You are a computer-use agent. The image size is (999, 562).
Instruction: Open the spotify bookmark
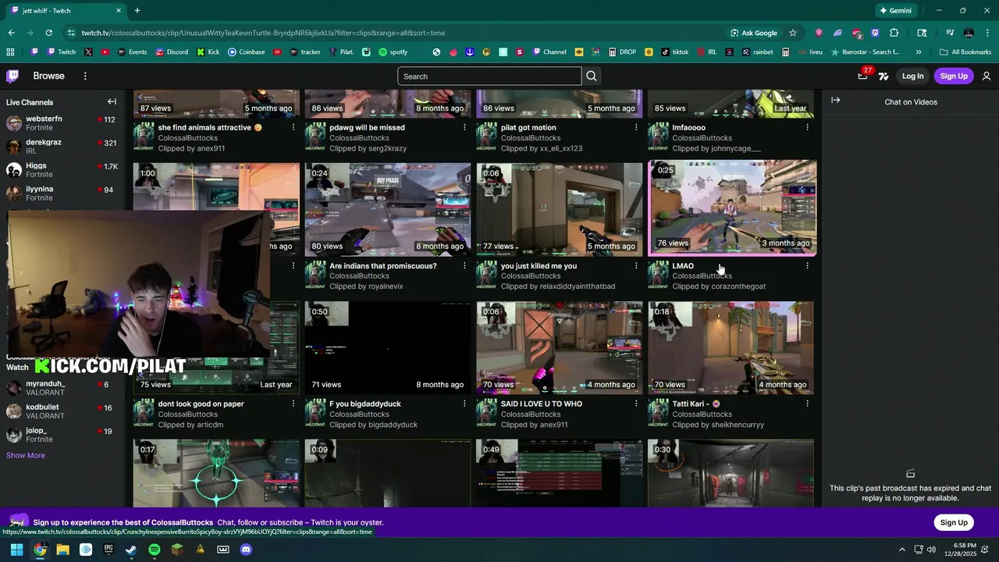pyautogui.click(x=393, y=52)
